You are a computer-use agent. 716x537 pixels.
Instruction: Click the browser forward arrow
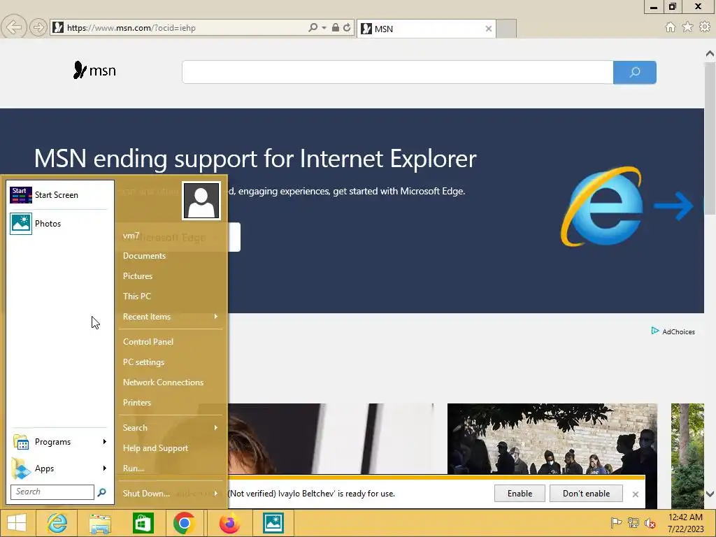[38, 27]
